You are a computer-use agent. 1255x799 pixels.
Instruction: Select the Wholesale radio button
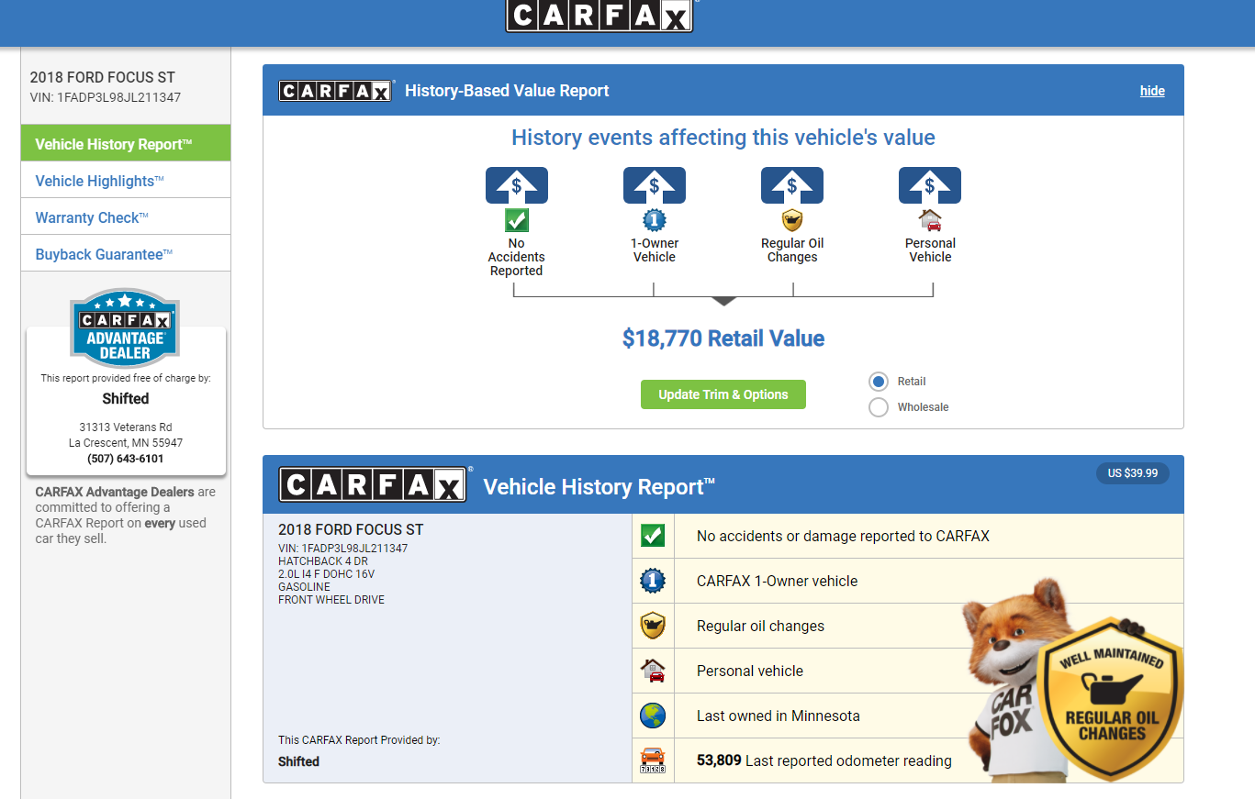coord(879,407)
